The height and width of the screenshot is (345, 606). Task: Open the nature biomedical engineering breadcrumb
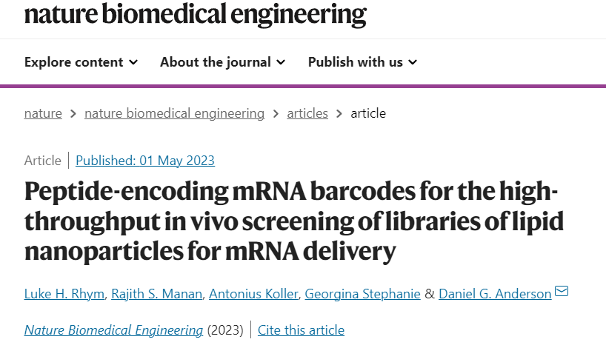174,113
